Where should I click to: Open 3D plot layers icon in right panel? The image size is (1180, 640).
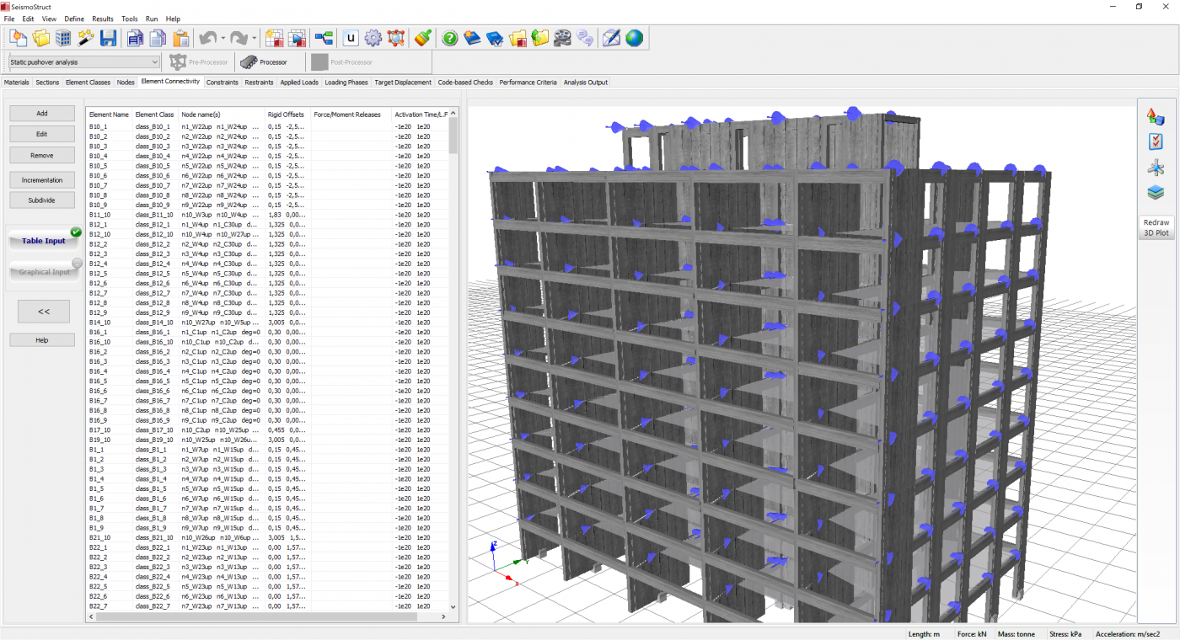click(1156, 193)
